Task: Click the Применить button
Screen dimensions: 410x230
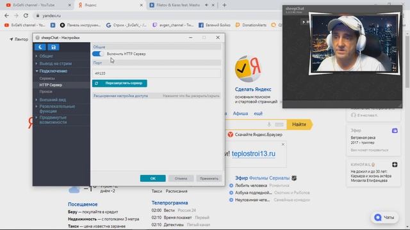Action: tap(209, 178)
